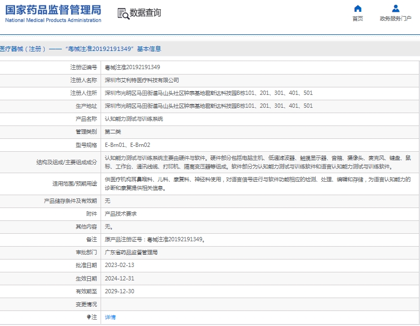The image size is (420, 326).
Task: Open the 详情 link
Action: pos(110,317)
